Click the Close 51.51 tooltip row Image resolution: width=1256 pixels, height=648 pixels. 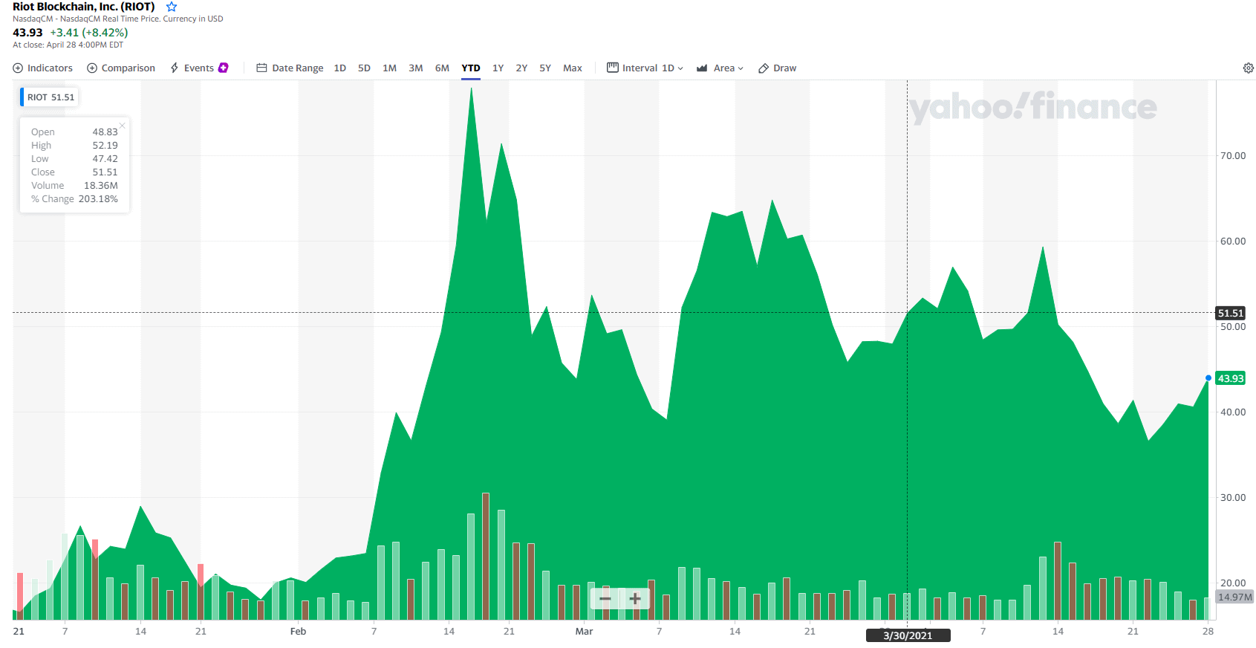pos(74,172)
